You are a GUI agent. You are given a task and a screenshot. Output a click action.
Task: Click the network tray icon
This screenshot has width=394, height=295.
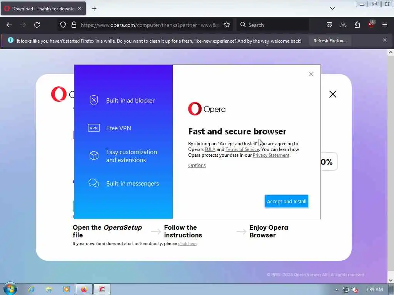346,290
